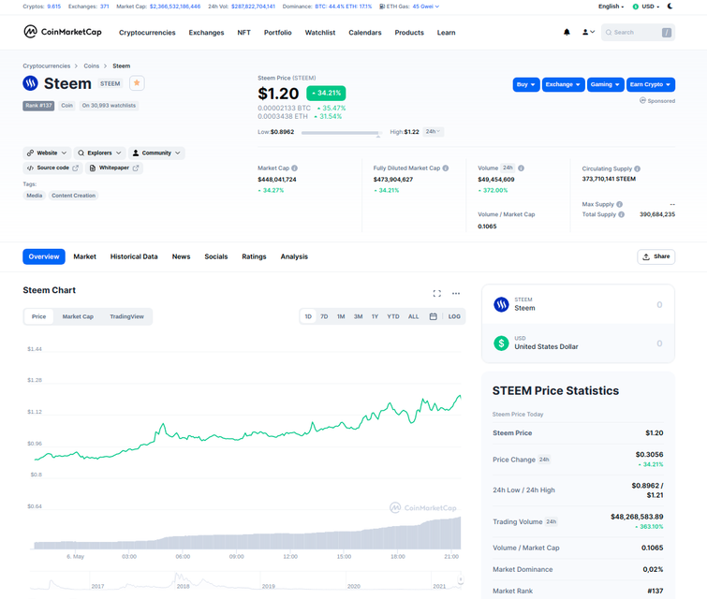Change the 24h low/high period selector
Image resolution: width=707 pixels, height=599 pixels.
434,132
